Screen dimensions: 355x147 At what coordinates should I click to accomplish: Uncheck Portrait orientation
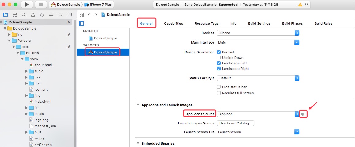coord(219,52)
